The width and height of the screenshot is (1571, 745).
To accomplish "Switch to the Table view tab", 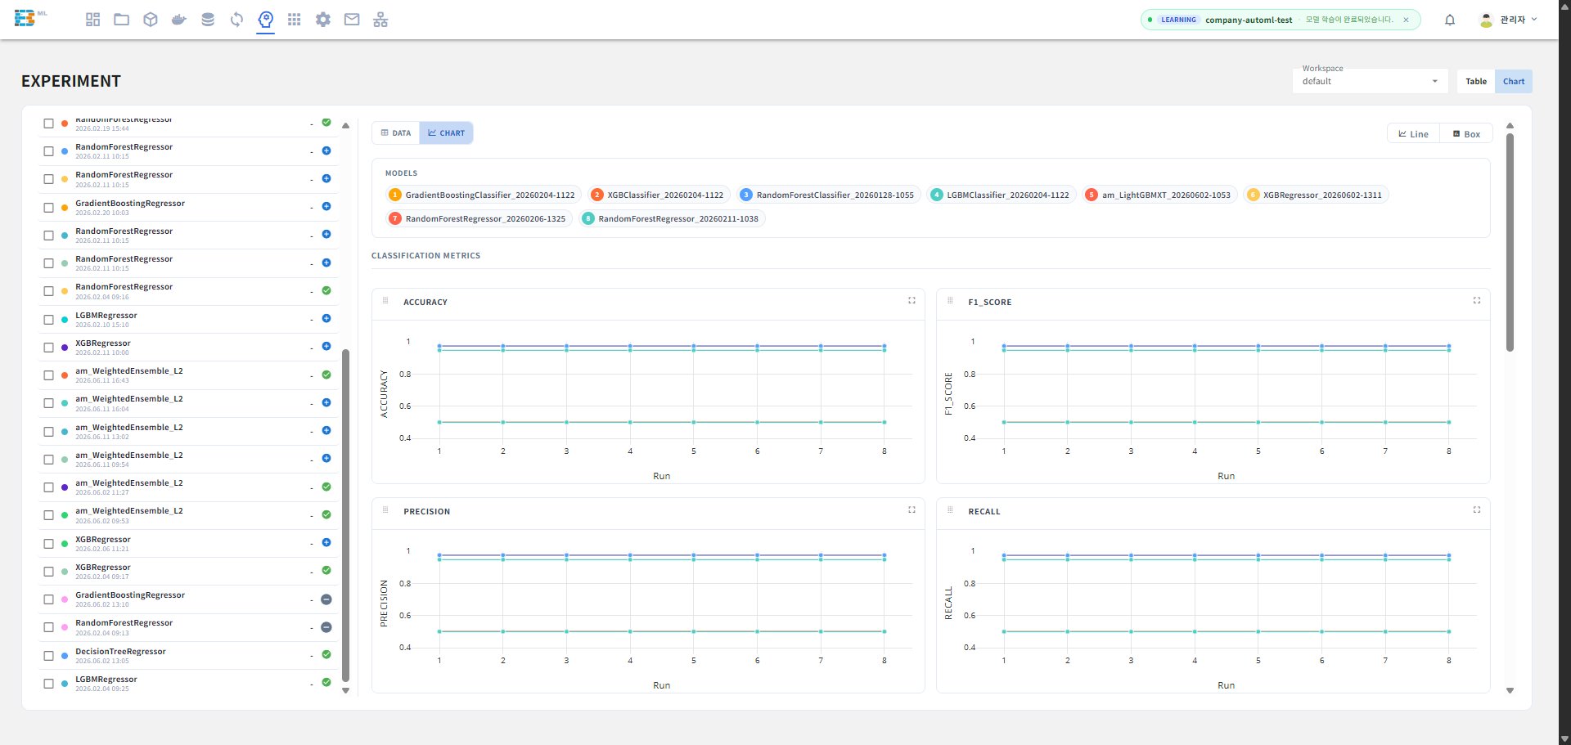I will [1476, 81].
